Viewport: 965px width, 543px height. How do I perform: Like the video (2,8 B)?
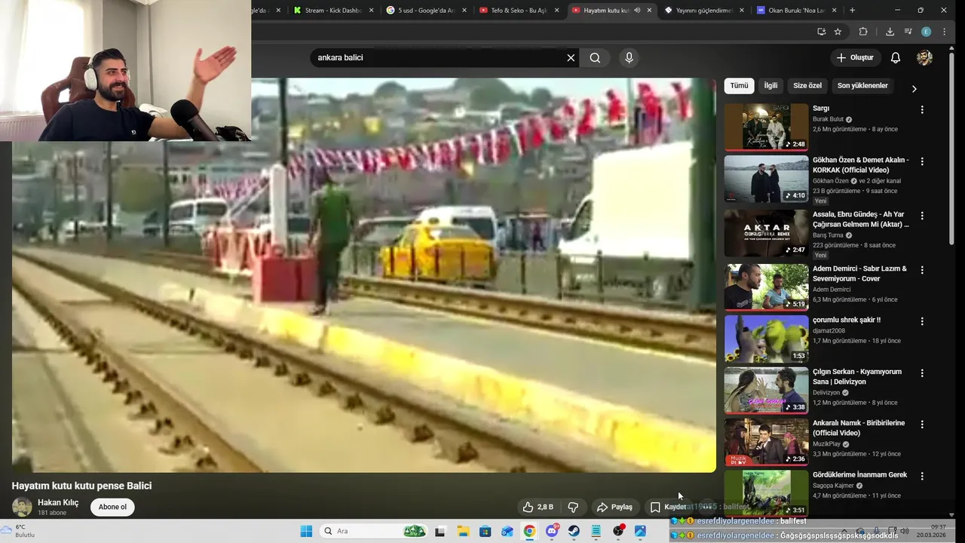point(538,507)
